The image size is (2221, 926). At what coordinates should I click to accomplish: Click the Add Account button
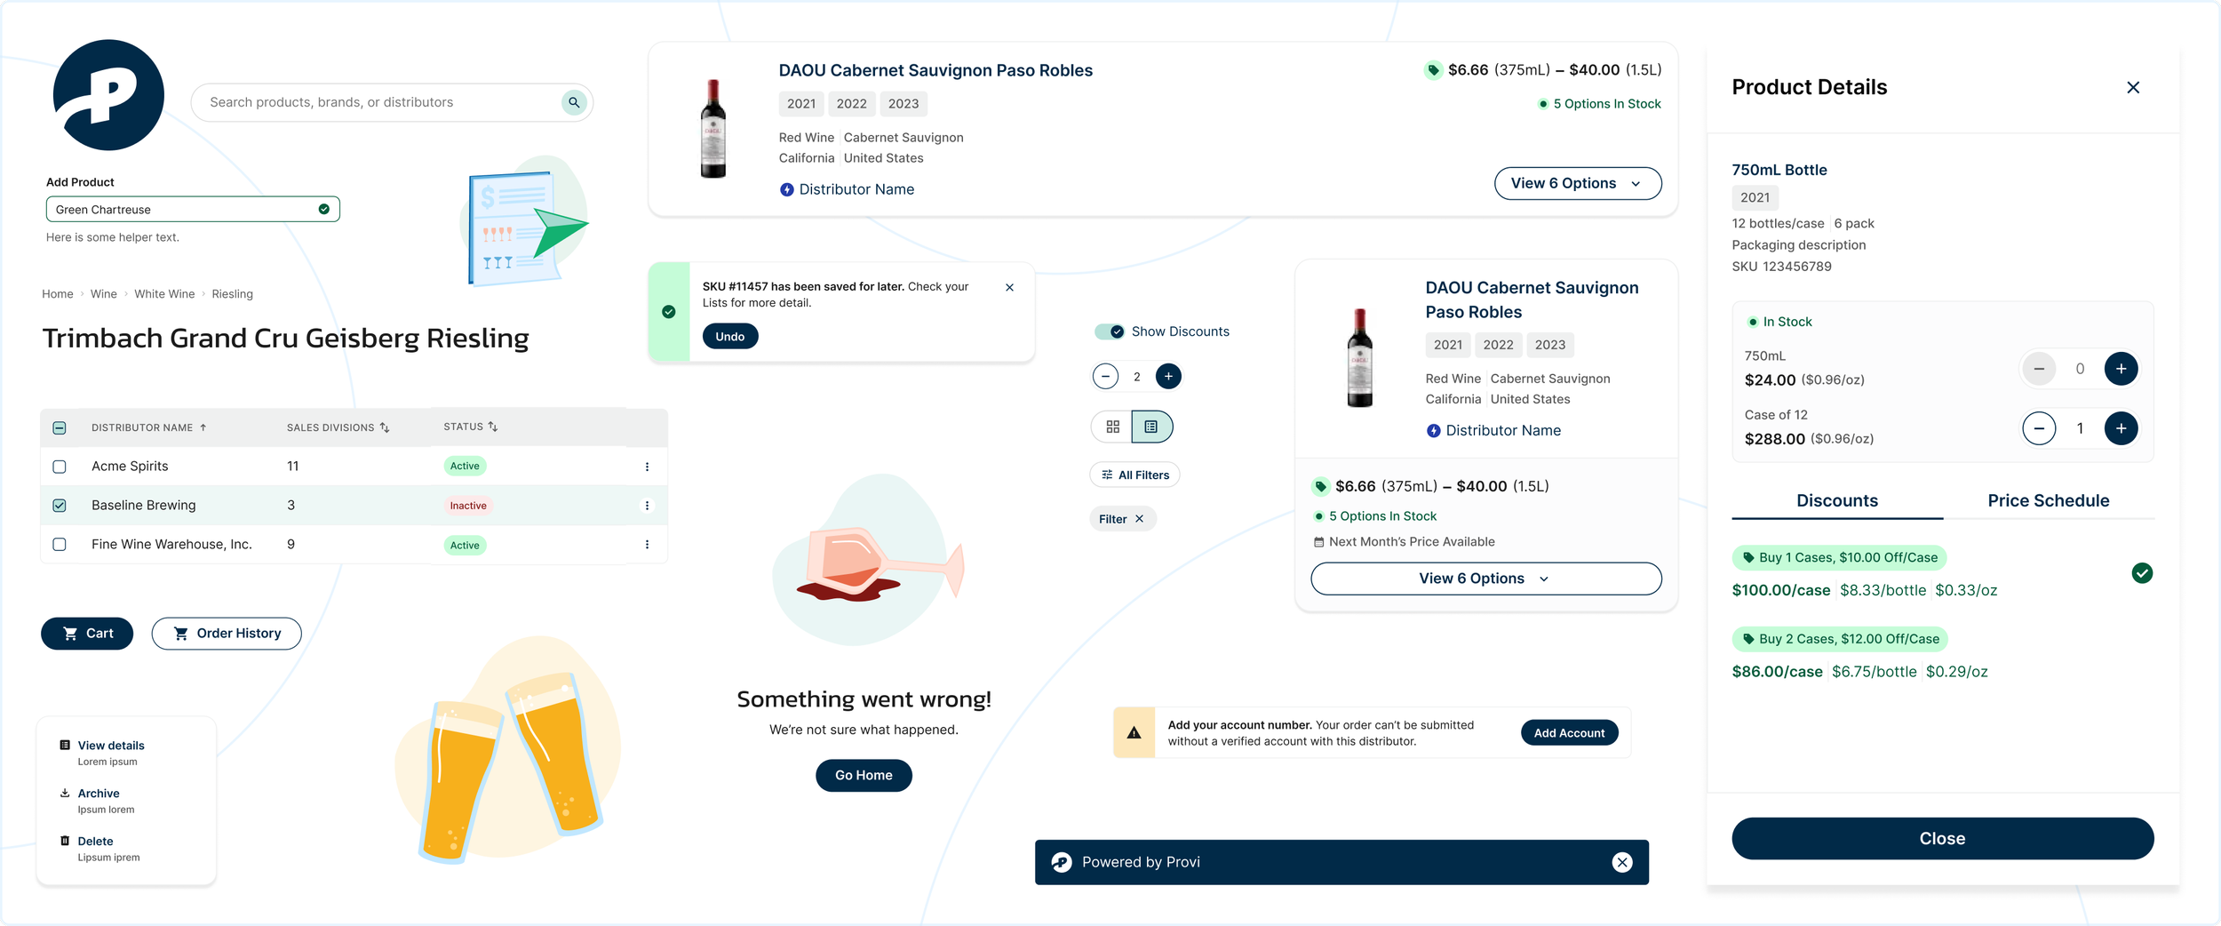click(x=1569, y=733)
